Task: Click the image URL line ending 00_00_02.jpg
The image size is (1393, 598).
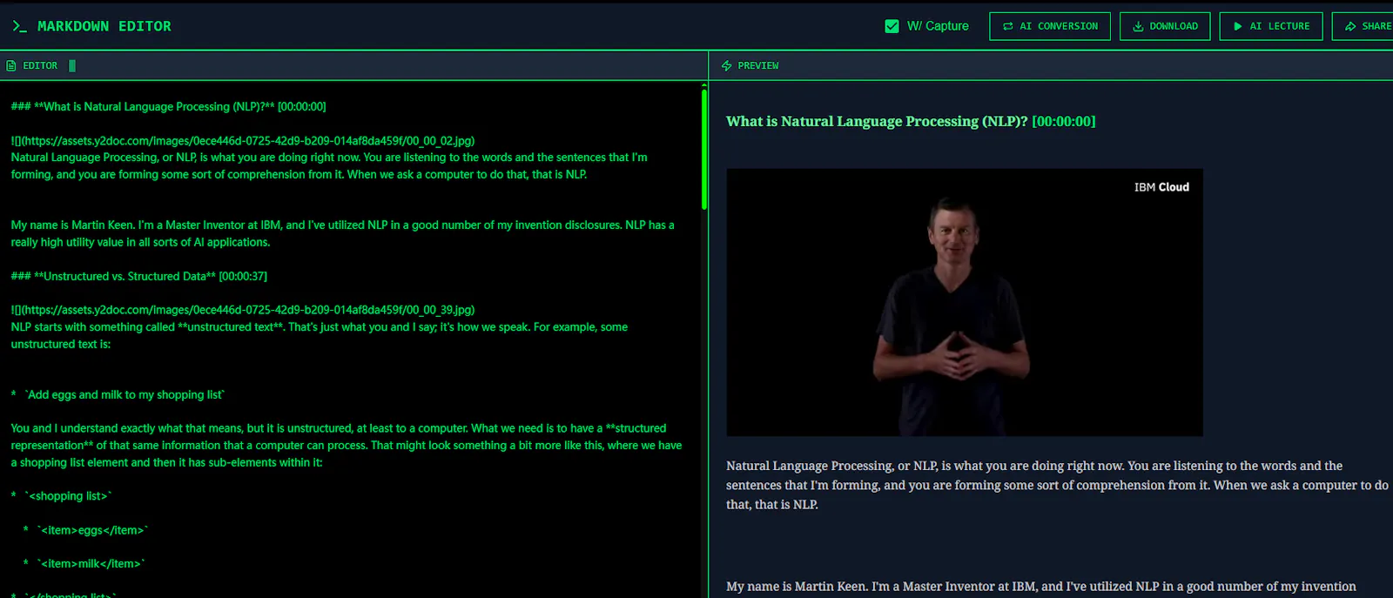Action: tap(243, 140)
